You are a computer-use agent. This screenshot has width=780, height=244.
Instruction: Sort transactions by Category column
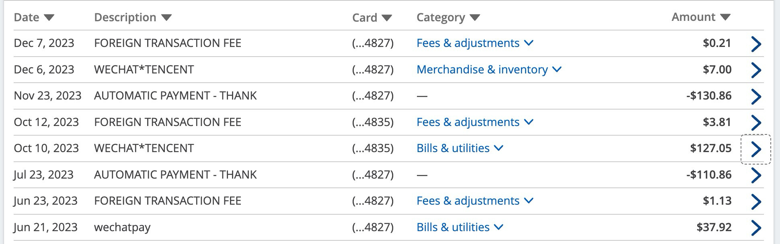[448, 17]
